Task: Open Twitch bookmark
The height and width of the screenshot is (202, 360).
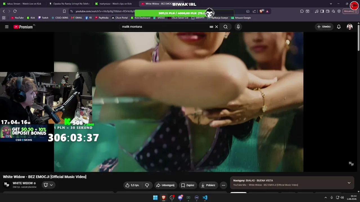Action: pyautogui.click(x=43, y=18)
